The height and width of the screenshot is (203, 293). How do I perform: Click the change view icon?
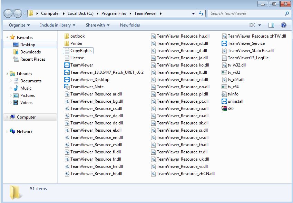point(252,25)
